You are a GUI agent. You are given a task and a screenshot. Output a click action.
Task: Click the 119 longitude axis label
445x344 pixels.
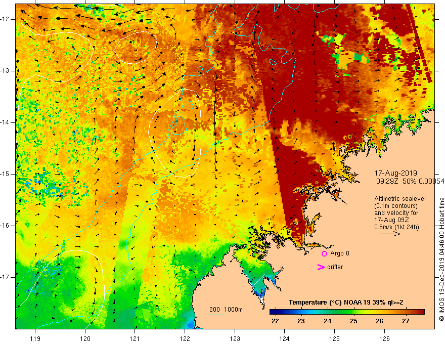point(35,338)
